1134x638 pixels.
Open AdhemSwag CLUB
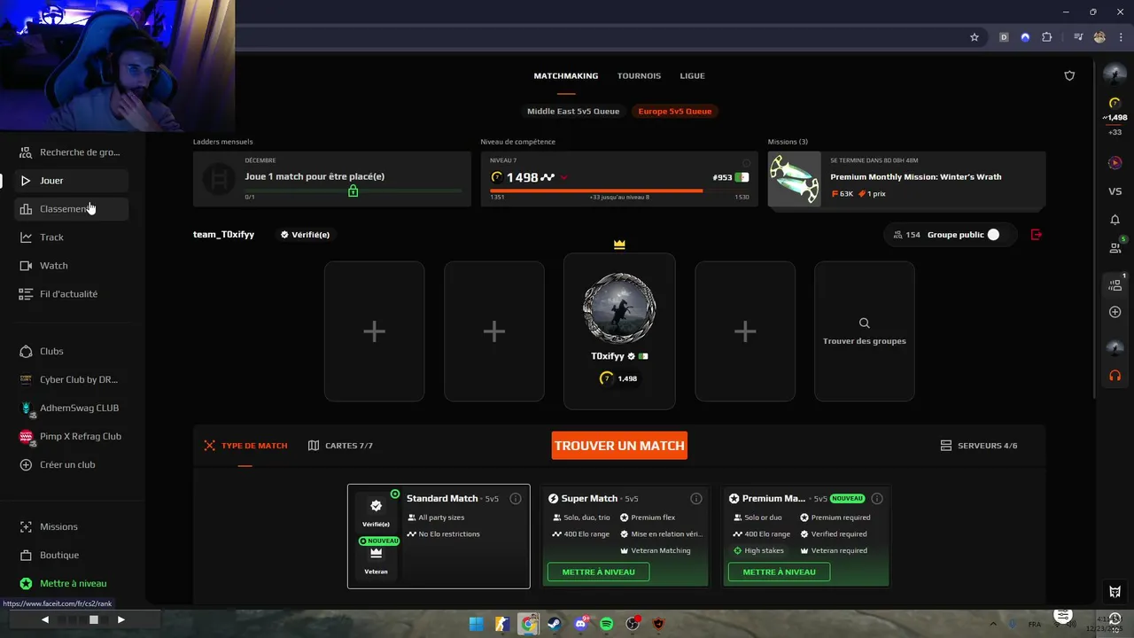tap(72, 408)
